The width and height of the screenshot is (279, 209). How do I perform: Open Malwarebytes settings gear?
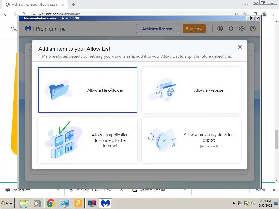pyautogui.click(x=242, y=29)
